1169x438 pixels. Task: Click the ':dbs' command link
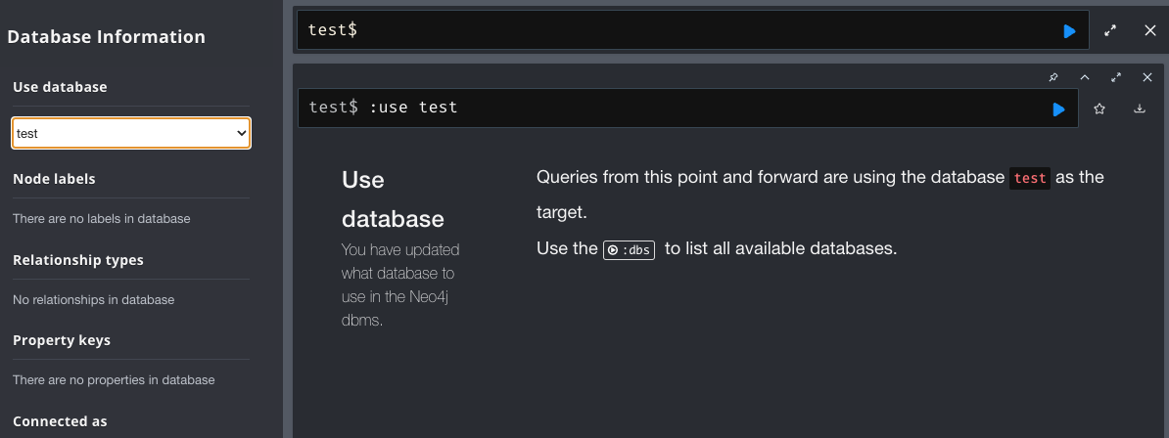[629, 249]
